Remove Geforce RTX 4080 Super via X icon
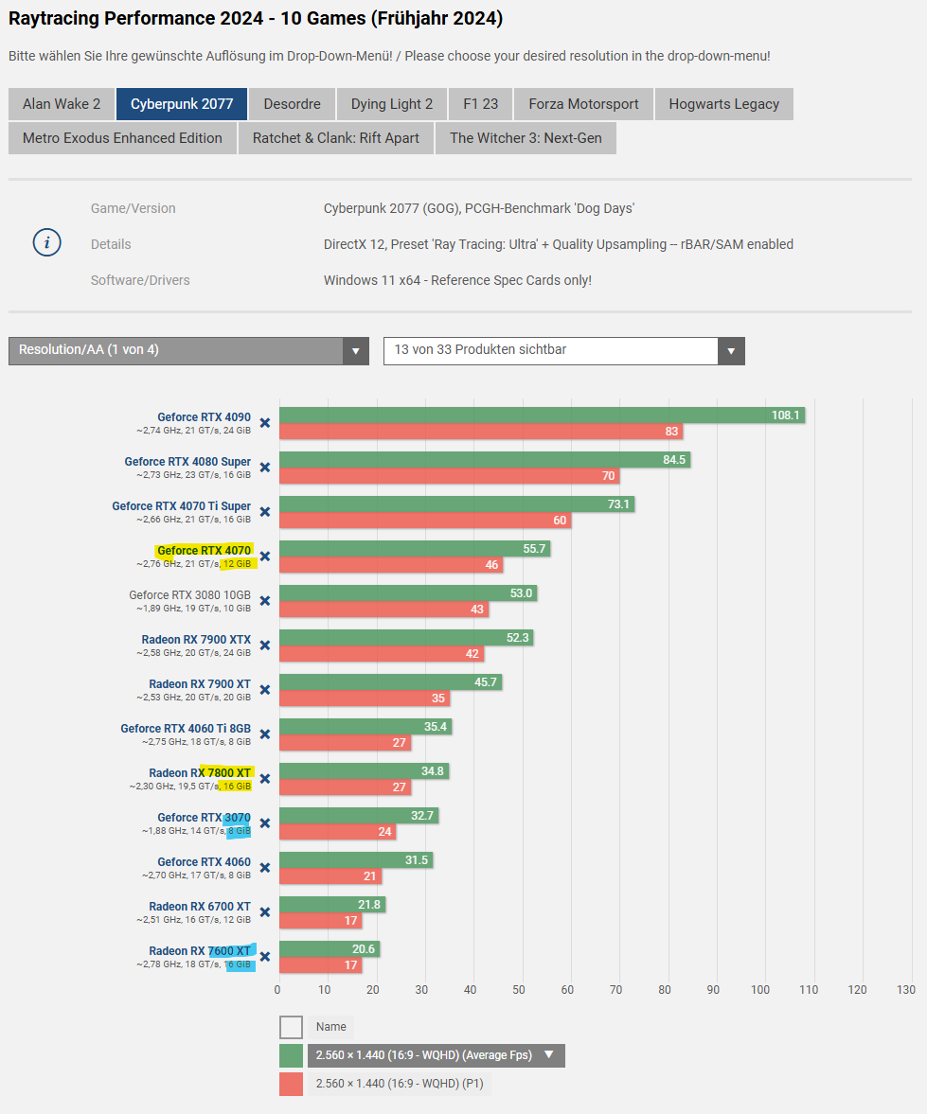 [265, 468]
